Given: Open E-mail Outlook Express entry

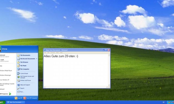Looking at the screenshot, I should pyautogui.click(x=4, y=60).
